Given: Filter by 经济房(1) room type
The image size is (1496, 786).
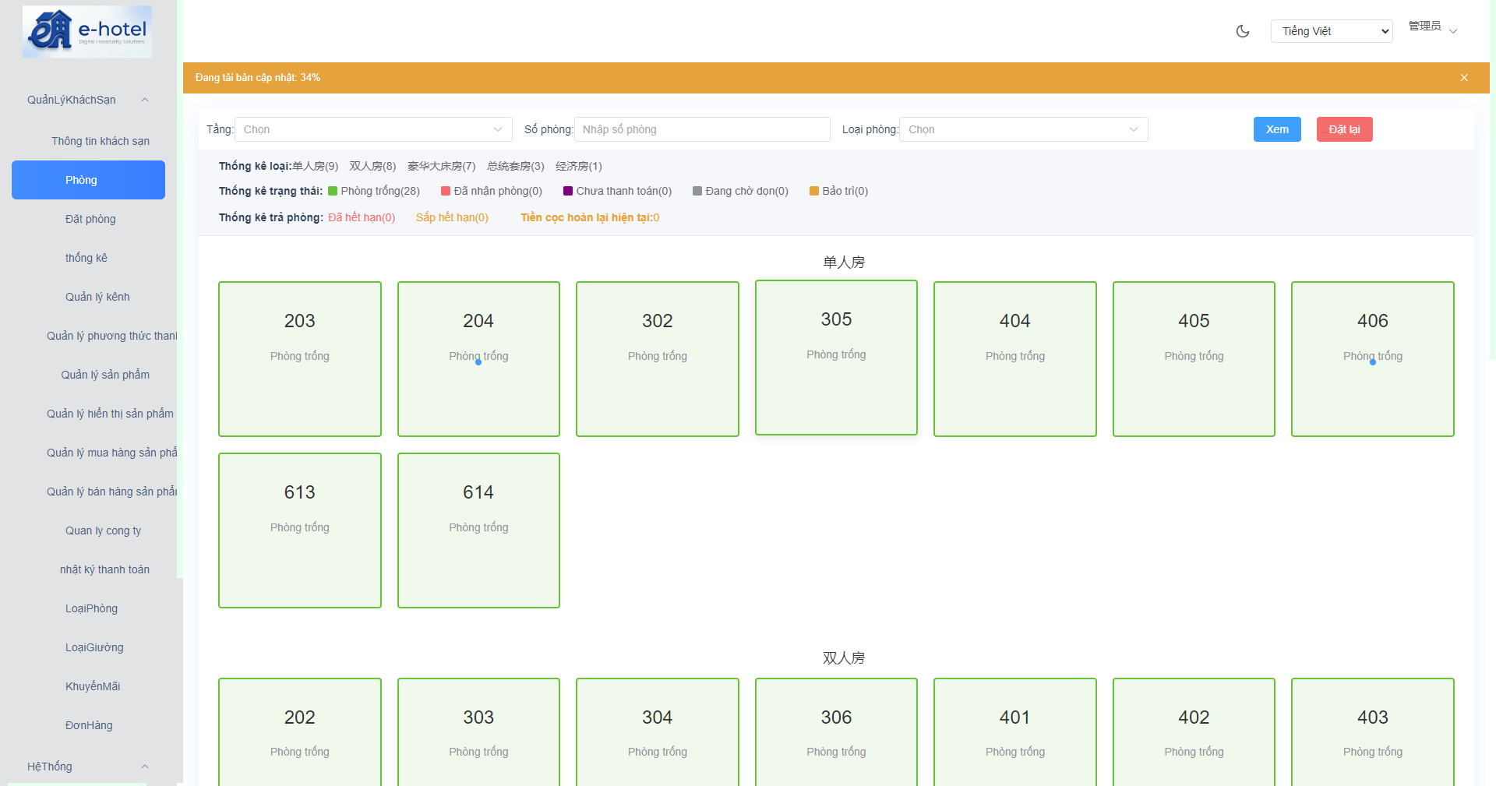Looking at the screenshot, I should 578,166.
